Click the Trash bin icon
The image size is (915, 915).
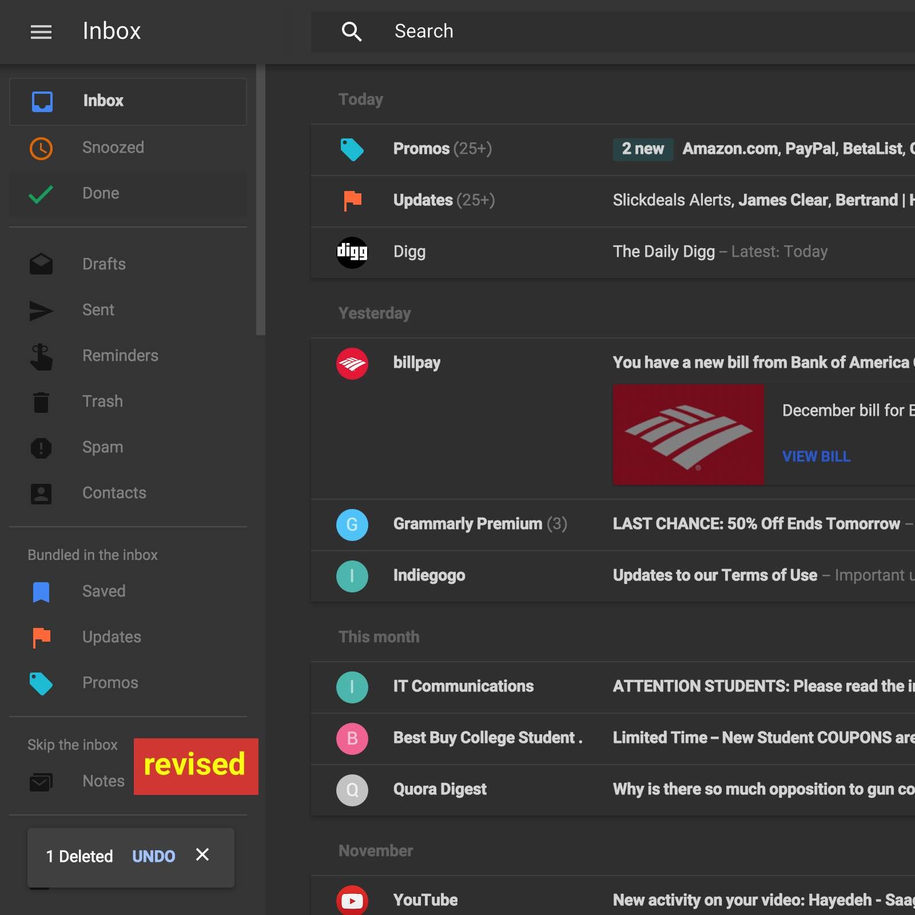41,402
